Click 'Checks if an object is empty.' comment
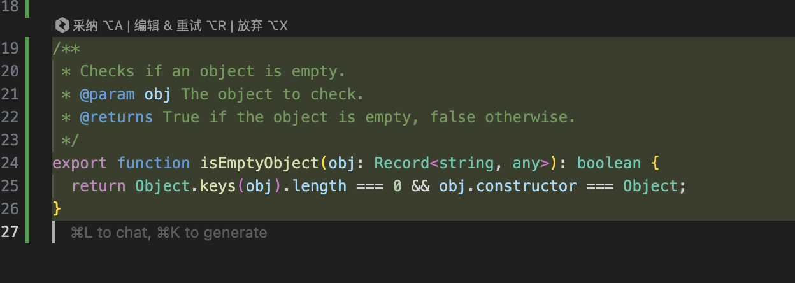This screenshot has height=283, width=795. 212,71
